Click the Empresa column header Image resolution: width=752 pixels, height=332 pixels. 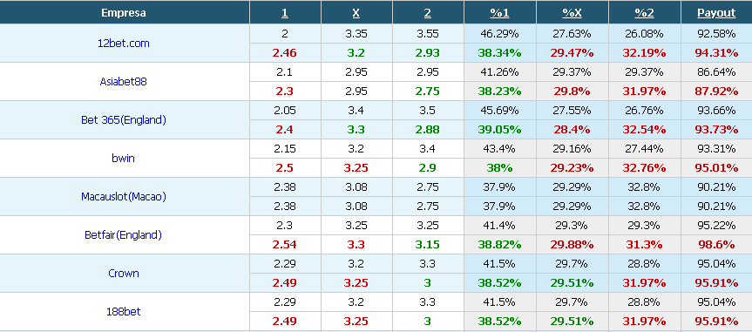[123, 13]
